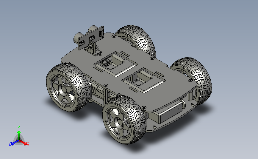Click the red X axis of the orientation triad
Screen dimensions: 258x159
coord(24,143)
